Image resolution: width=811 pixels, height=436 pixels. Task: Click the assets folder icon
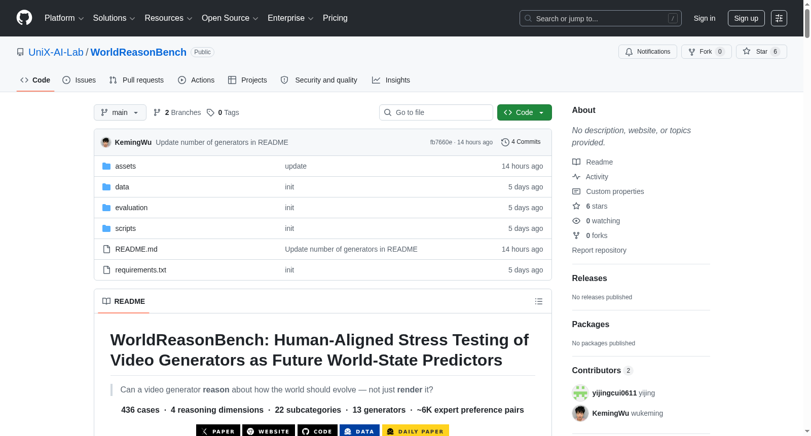coord(106,166)
